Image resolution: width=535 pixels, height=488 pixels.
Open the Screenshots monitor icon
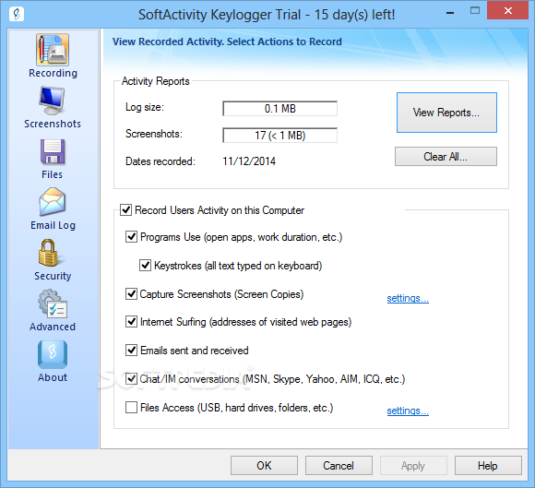pyautogui.click(x=53, y=101)
